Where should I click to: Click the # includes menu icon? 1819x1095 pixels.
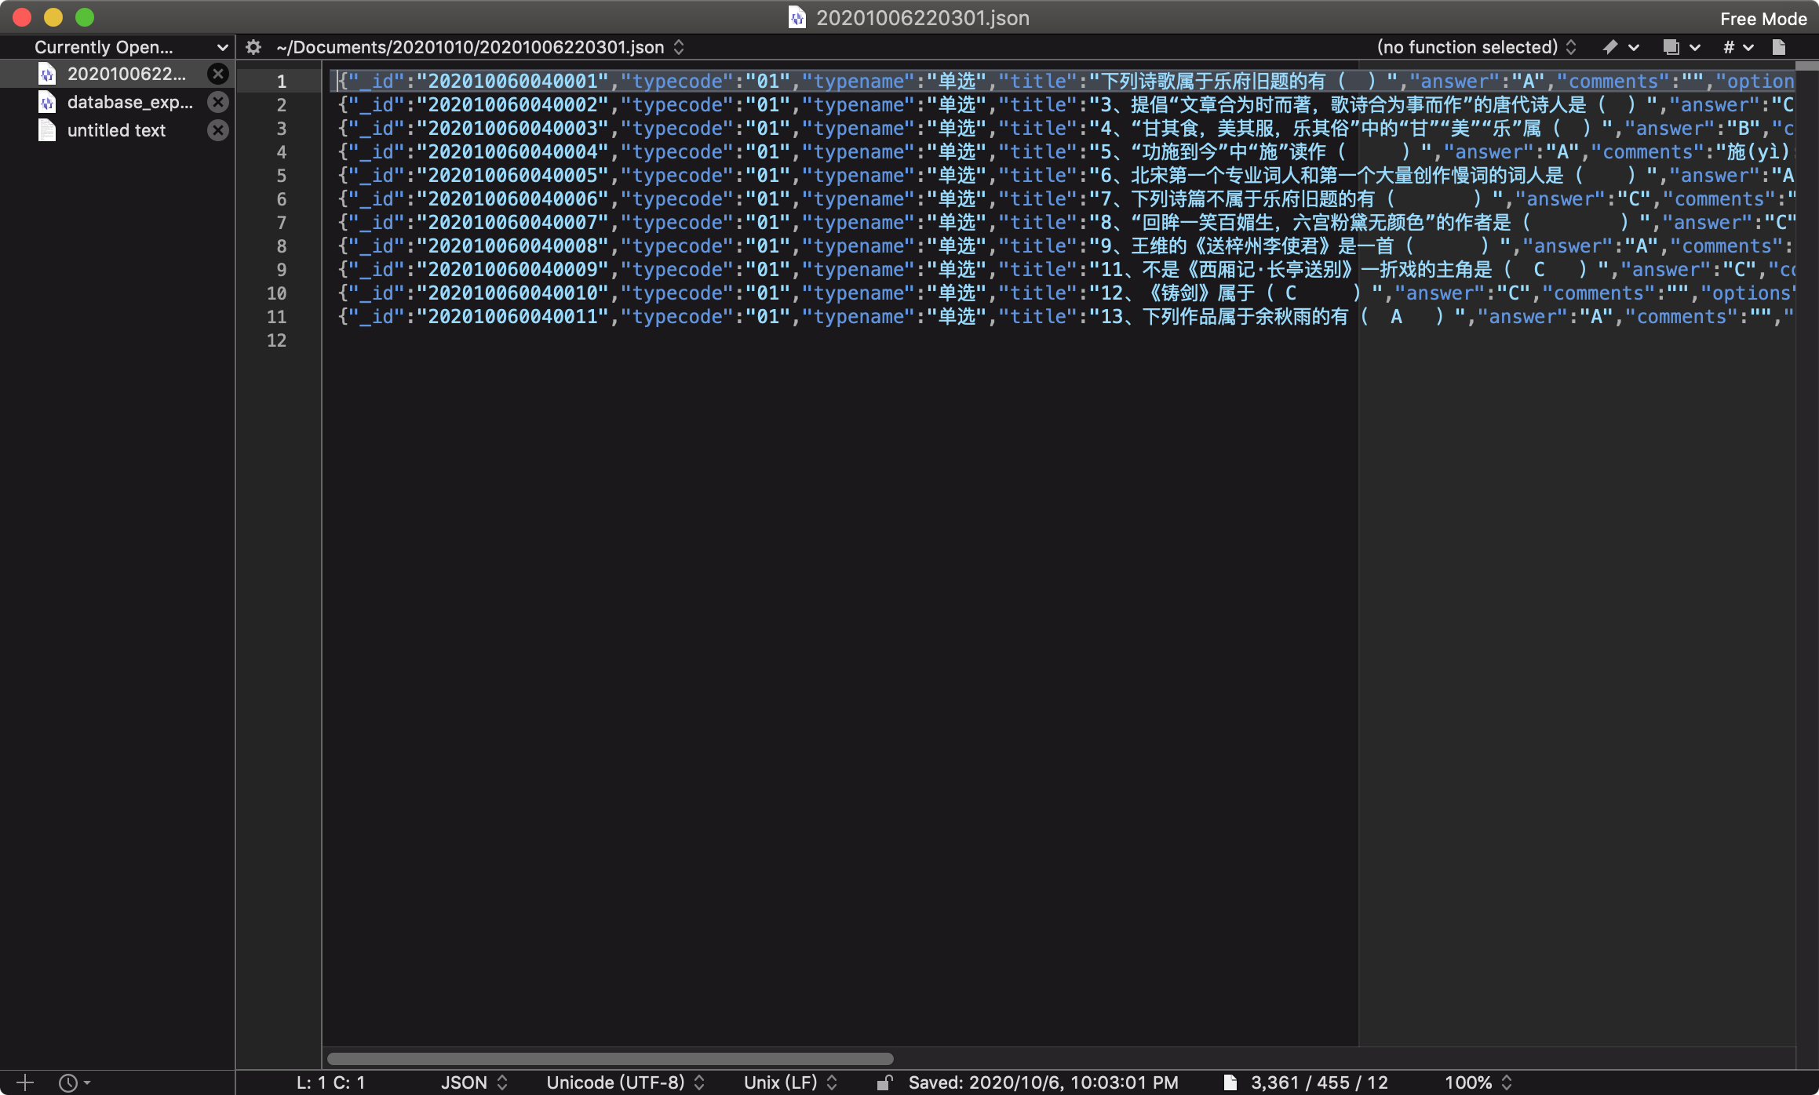pyautogui.click(x=1737, y=47)
